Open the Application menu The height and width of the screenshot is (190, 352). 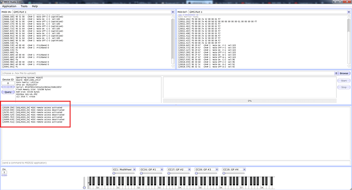tap(9, 6)
